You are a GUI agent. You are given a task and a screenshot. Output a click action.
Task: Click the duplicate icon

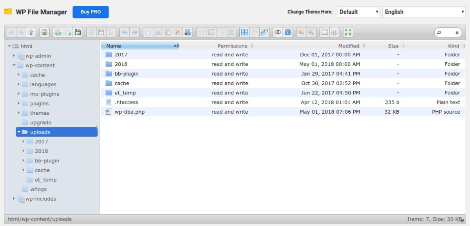[x=201, y=33]
